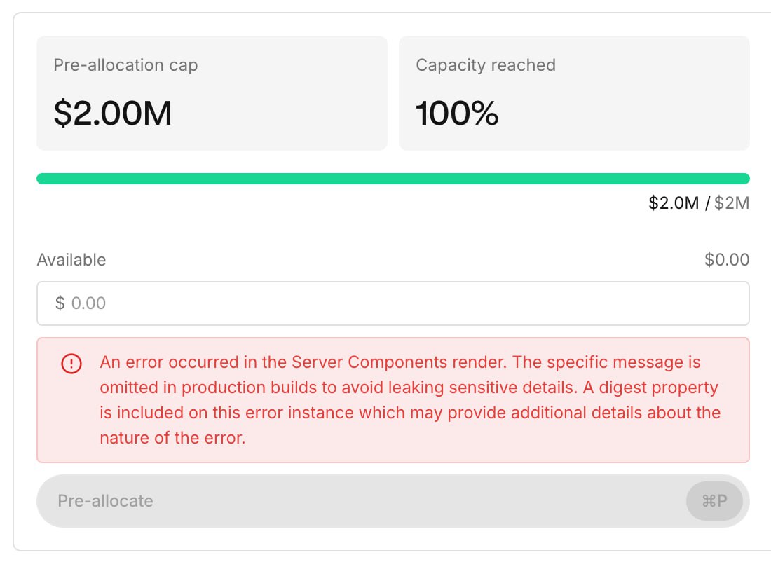The height and width of the screenshot is (562, 771).
Task: Click the ⌘P keyboard shortcut badge
Action: click(x=714, y=501)
